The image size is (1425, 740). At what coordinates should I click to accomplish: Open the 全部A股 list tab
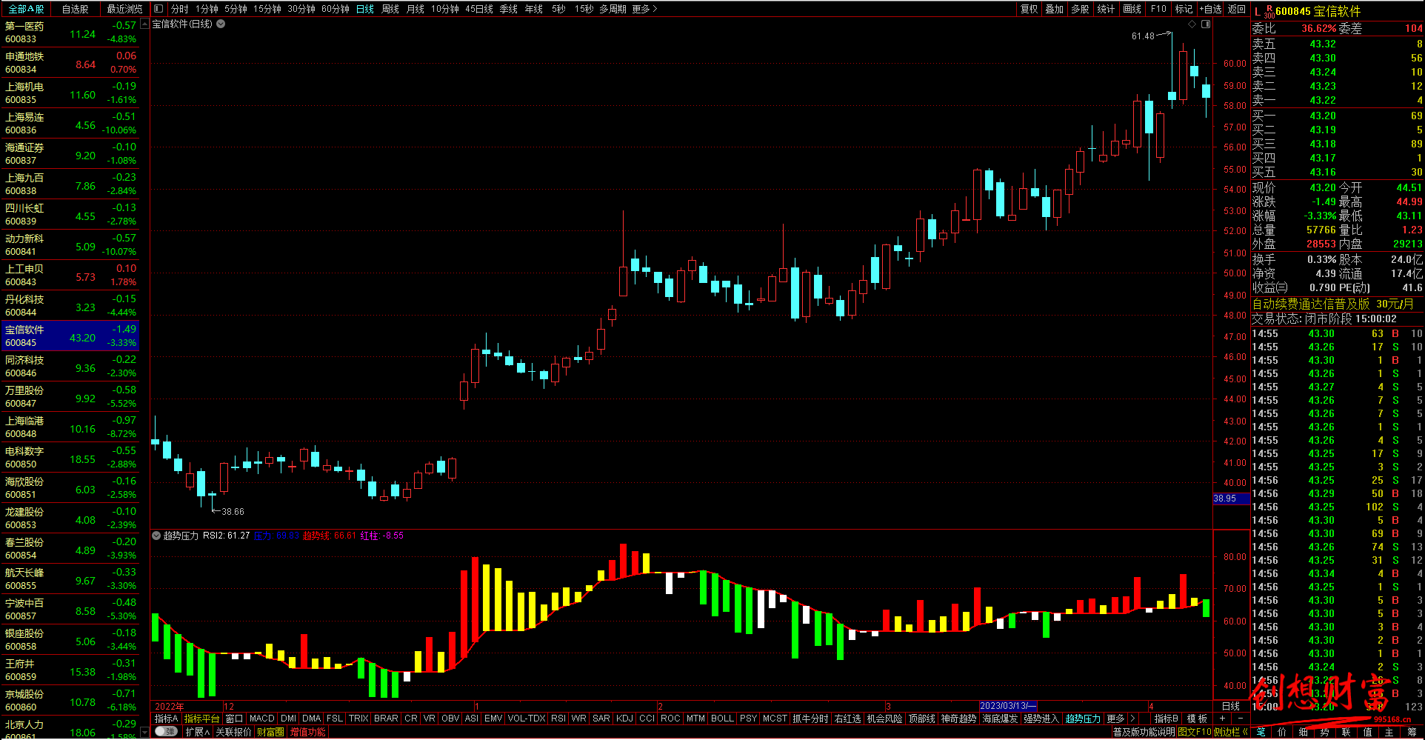coord(26,9)
